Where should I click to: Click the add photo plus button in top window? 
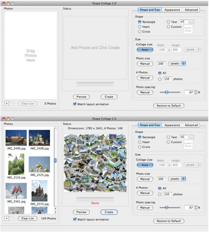[x=7, y=104]
